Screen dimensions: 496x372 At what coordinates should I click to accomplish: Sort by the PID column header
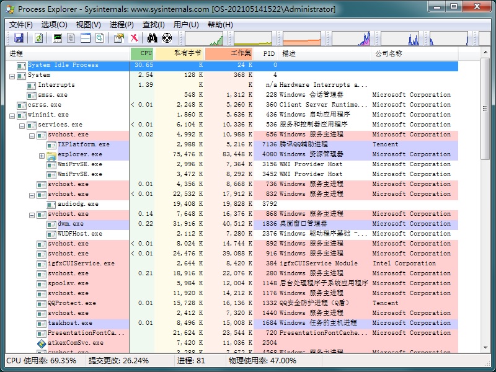[266, 53]
